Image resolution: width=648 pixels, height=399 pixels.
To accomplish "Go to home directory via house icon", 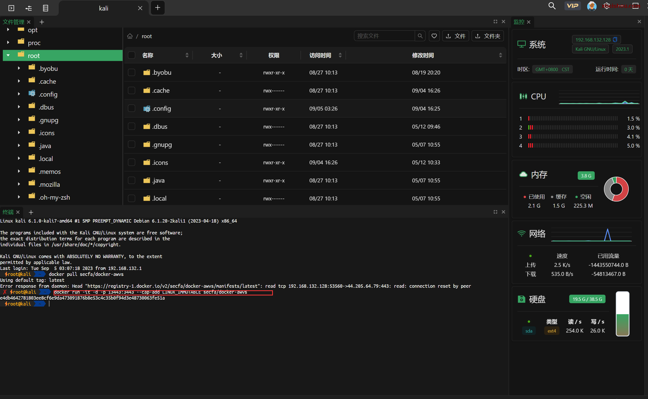I will [x=130, y=36].
